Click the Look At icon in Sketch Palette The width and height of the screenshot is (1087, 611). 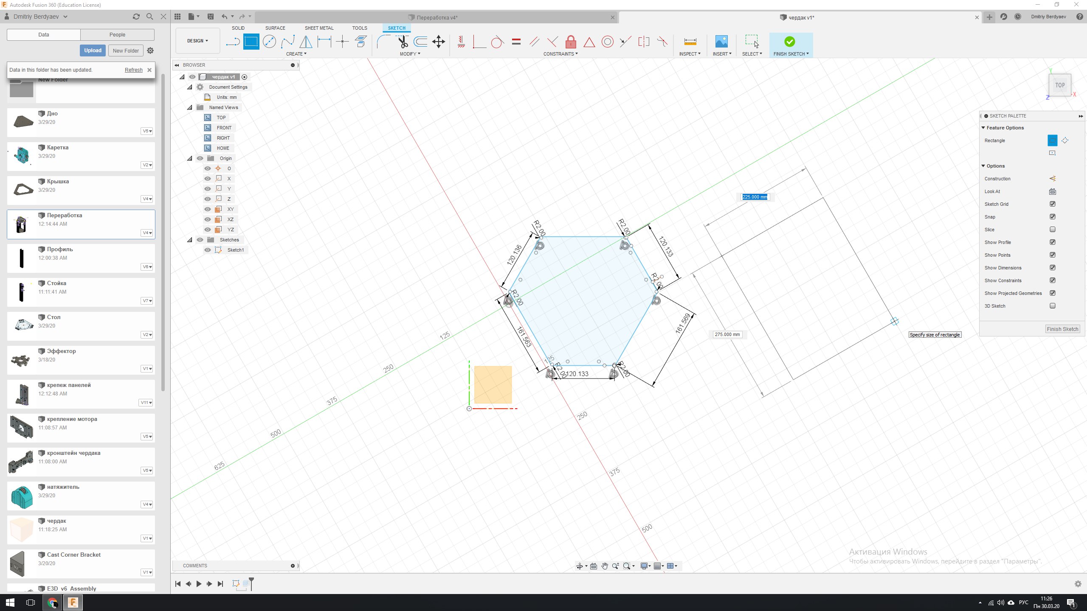coord(1053,191)
